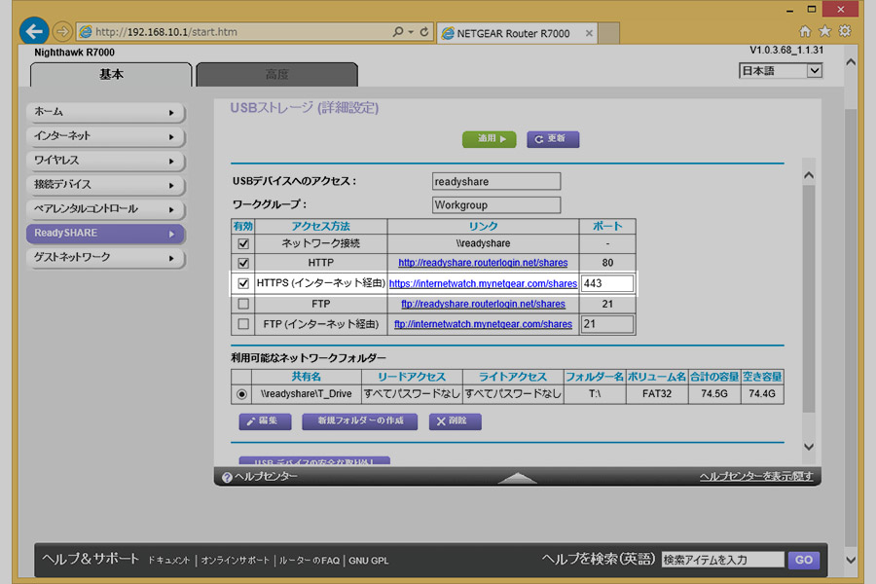Screen dimensions: 876x584
Task: Click the browser back arrow button
Action: tap(34, 31)
